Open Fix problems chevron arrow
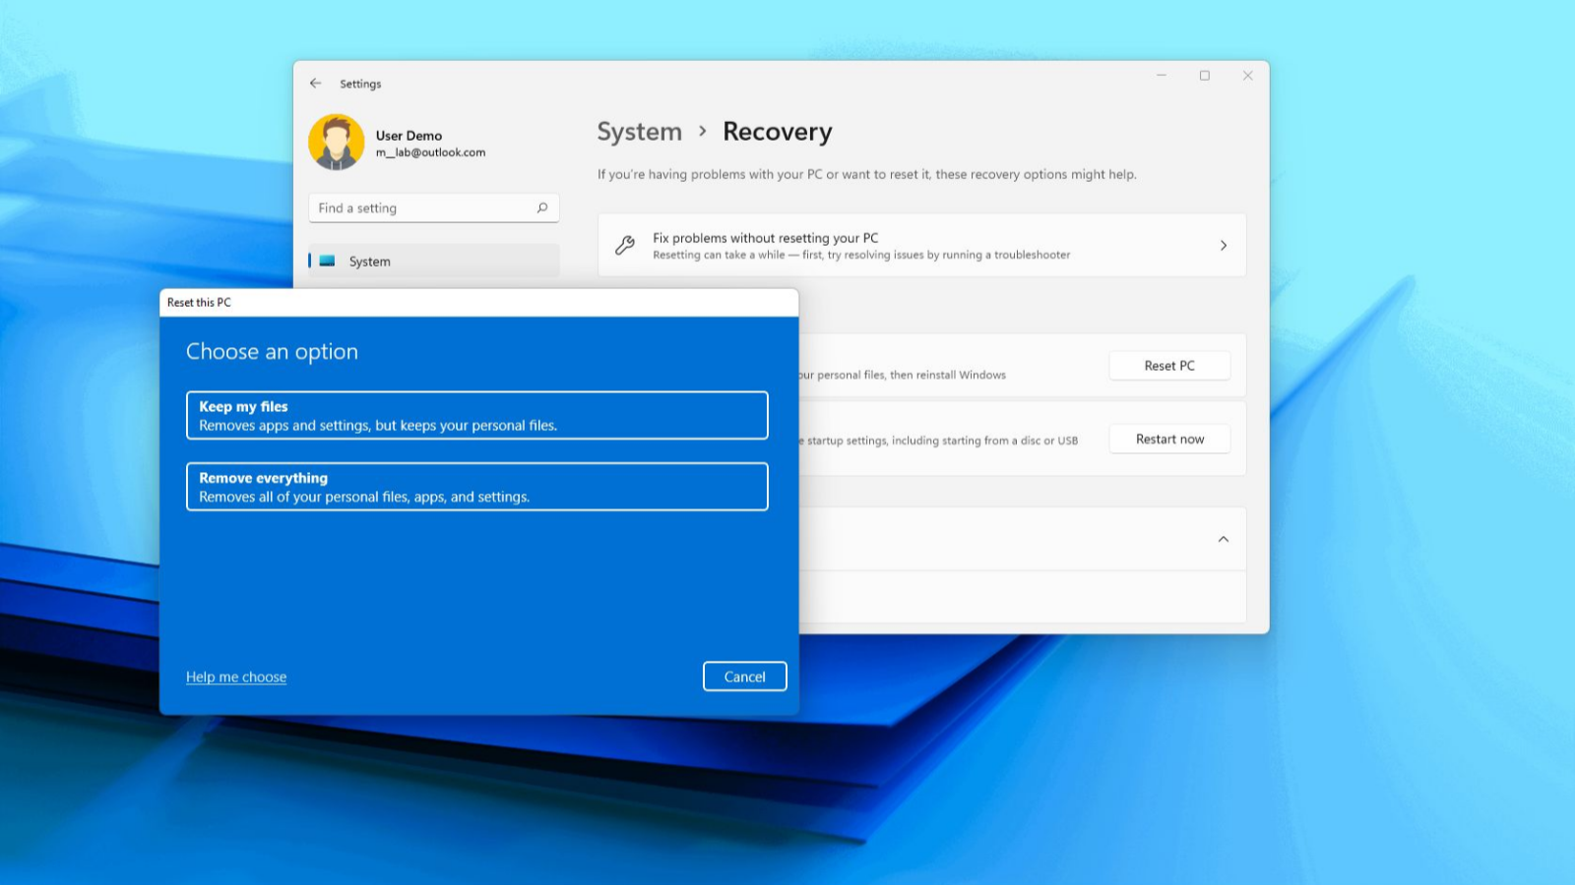This screenshot has width=1575, height=885. click(x=1224, y=246)
